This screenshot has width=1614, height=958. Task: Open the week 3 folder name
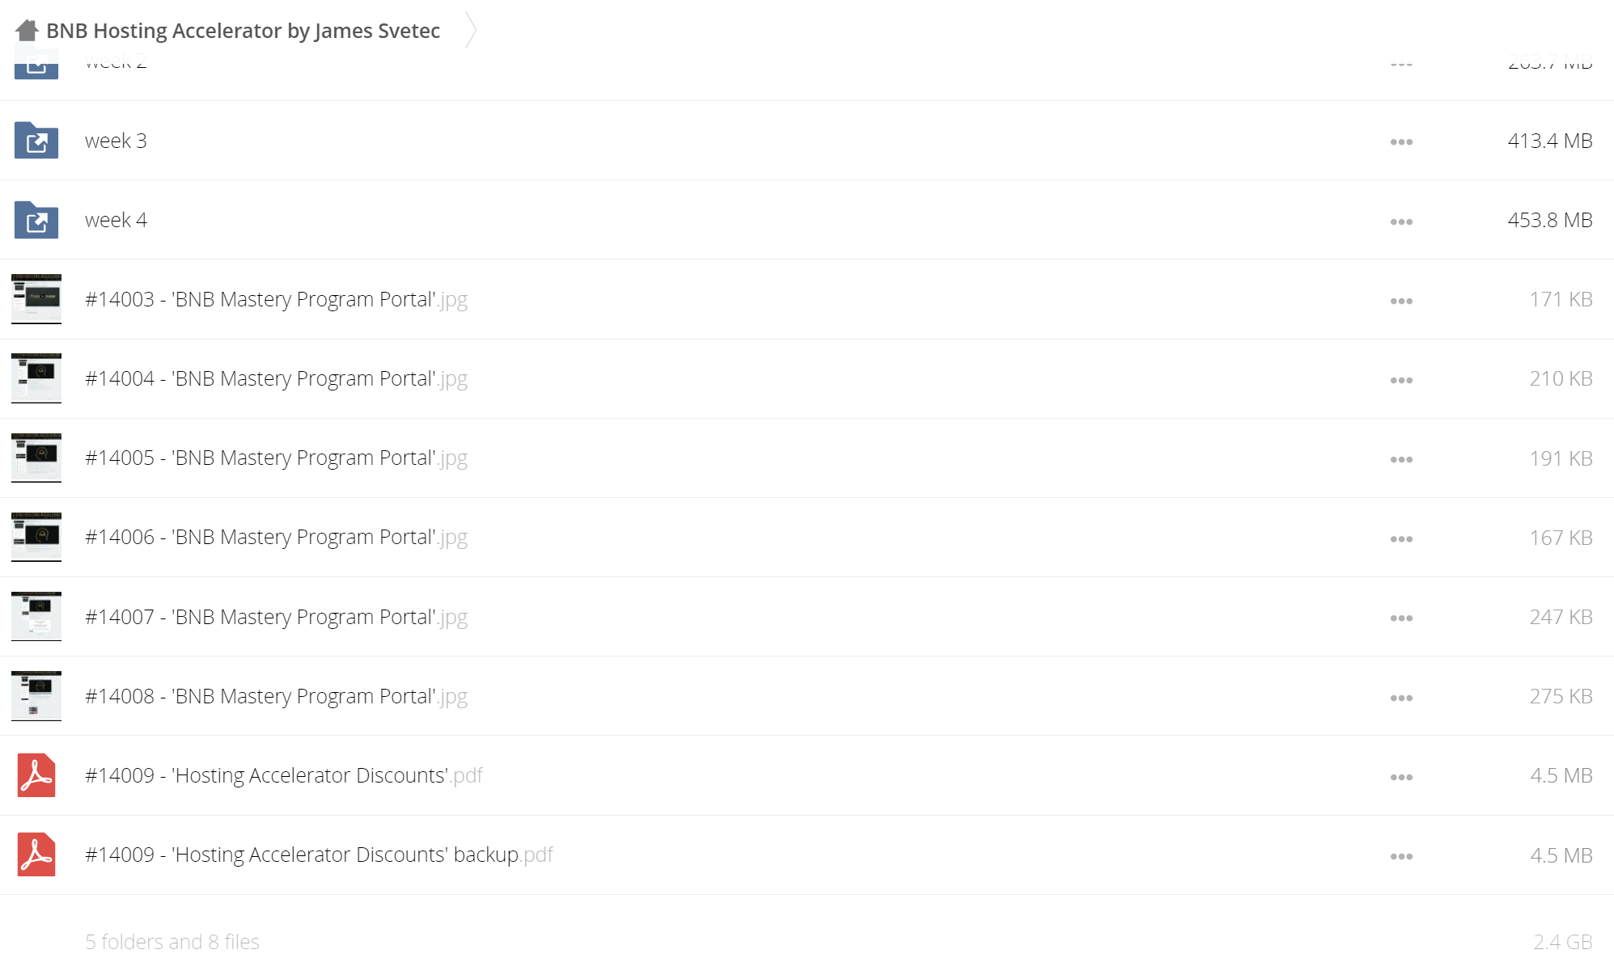tap(116, 141)
